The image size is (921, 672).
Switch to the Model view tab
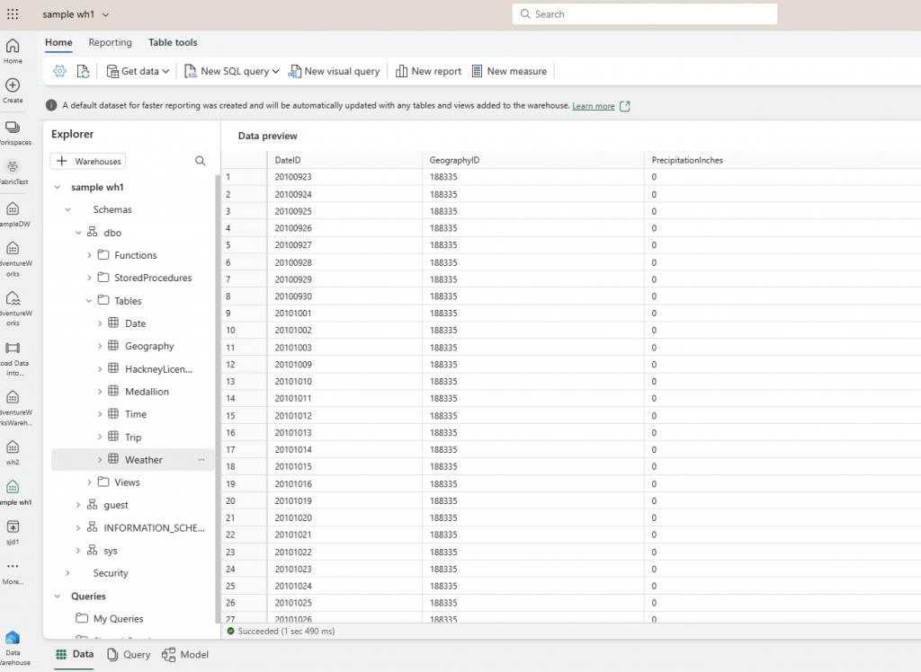tap(185, 654)
